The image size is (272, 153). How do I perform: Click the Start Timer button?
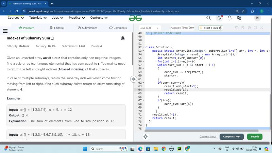211,28
